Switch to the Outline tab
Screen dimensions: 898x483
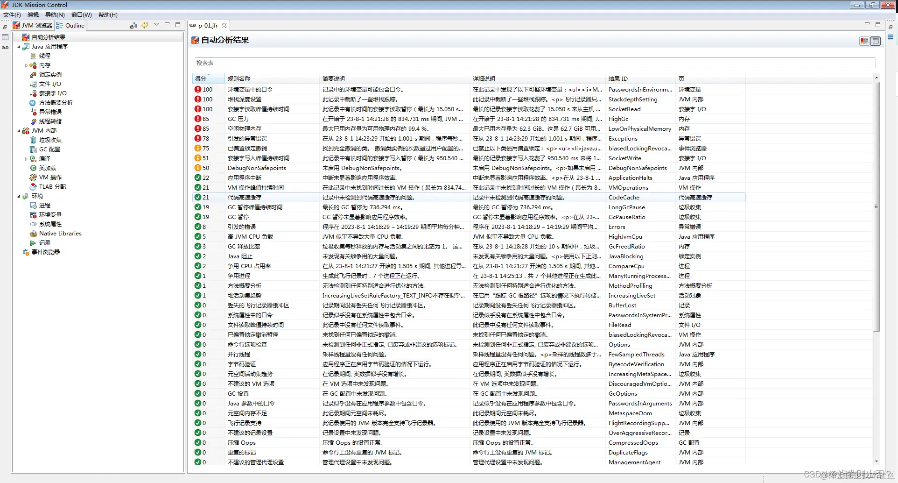tap(70, 25)
